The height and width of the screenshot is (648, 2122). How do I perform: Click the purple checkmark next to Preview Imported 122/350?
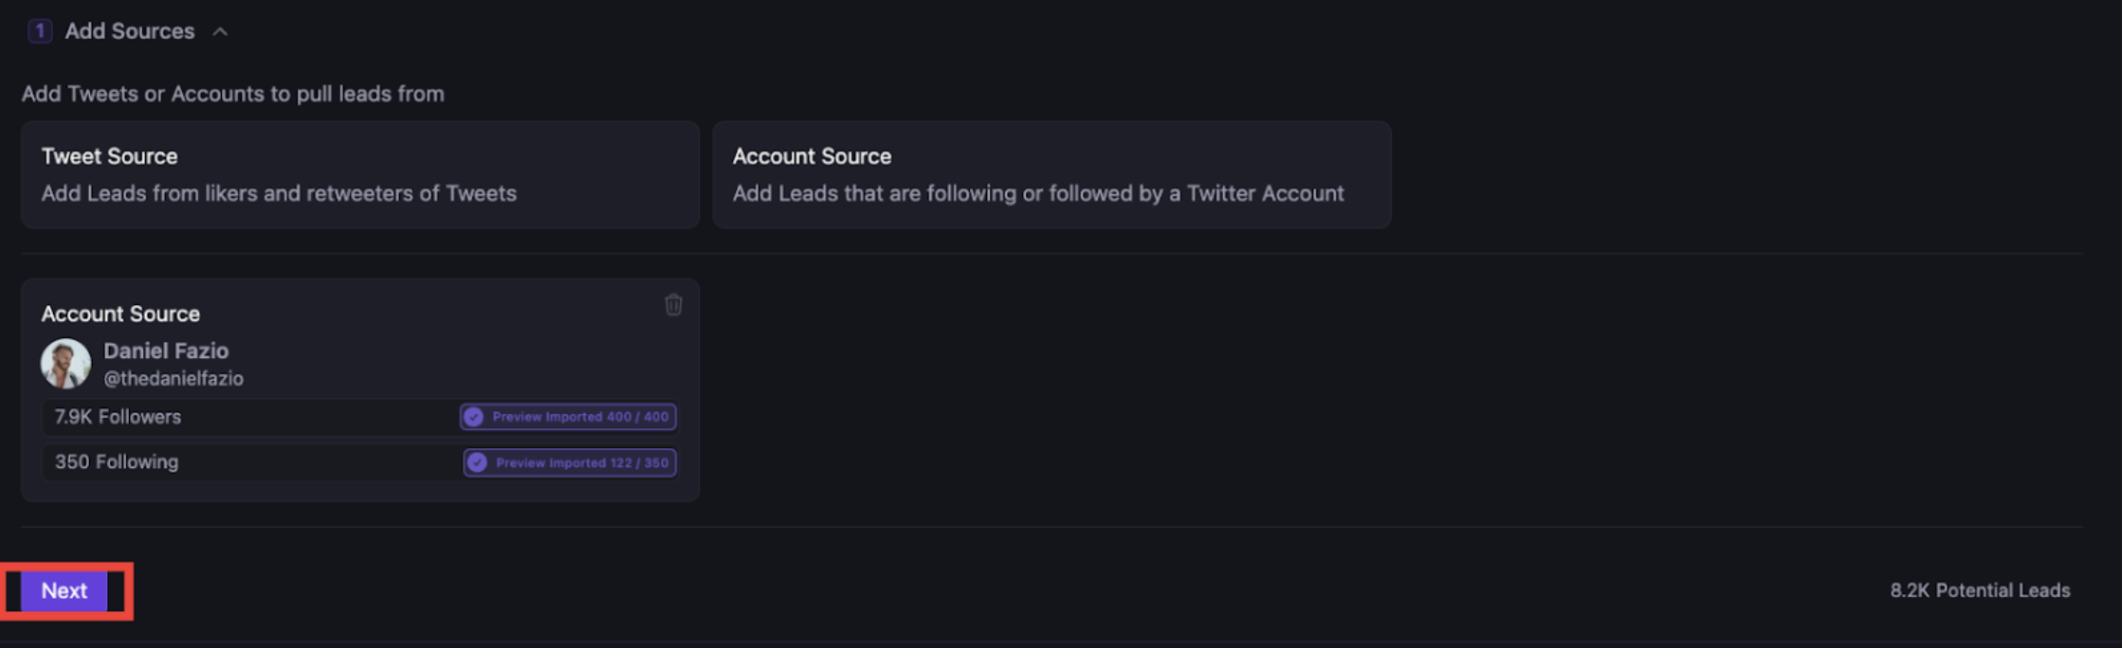pos(476,462)
